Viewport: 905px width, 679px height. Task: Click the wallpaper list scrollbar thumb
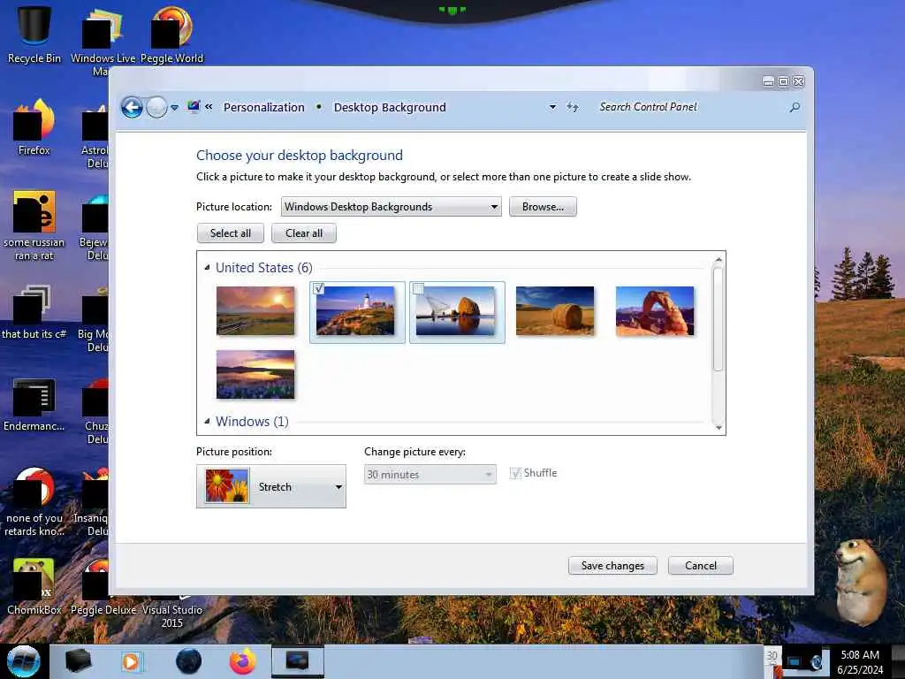(718, 318)
